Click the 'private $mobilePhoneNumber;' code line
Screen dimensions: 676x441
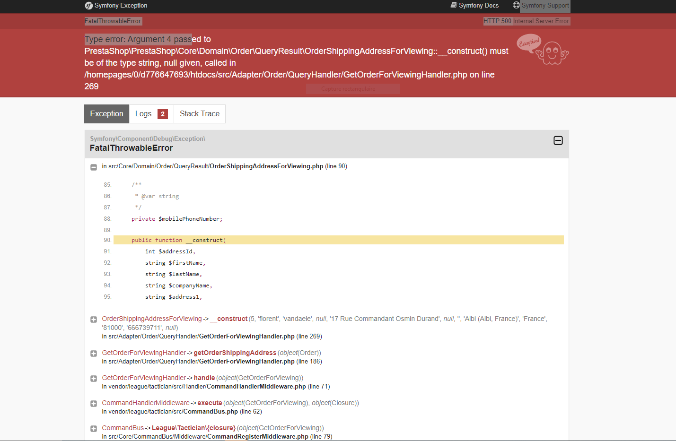point(177,219)
